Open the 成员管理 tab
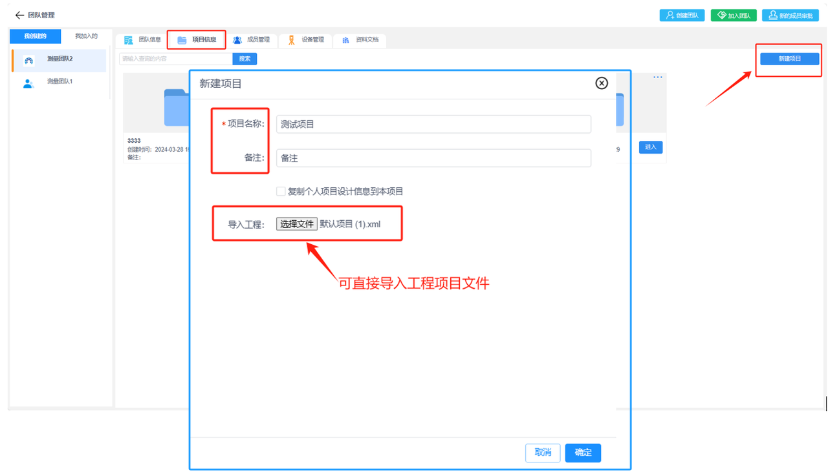Image resolution: width=828 pixels, height=476 pixels. [252, 40]
